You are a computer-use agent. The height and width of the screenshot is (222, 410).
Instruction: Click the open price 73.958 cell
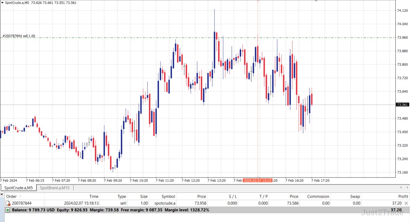[x=200, y=203]
